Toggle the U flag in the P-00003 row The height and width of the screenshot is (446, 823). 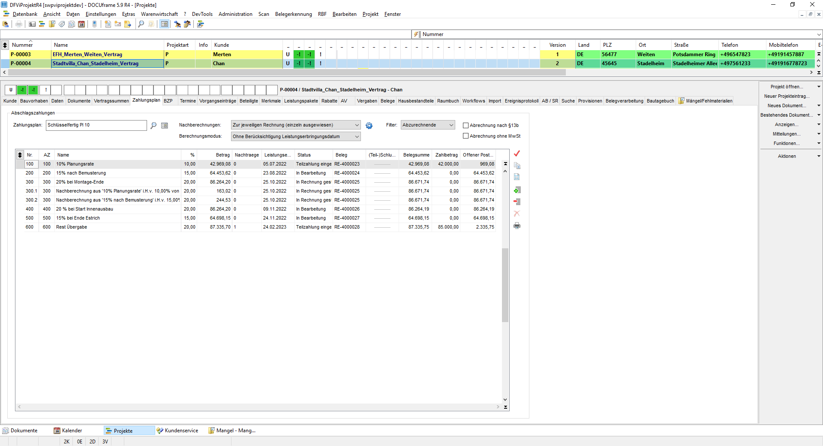click(288, 54)
